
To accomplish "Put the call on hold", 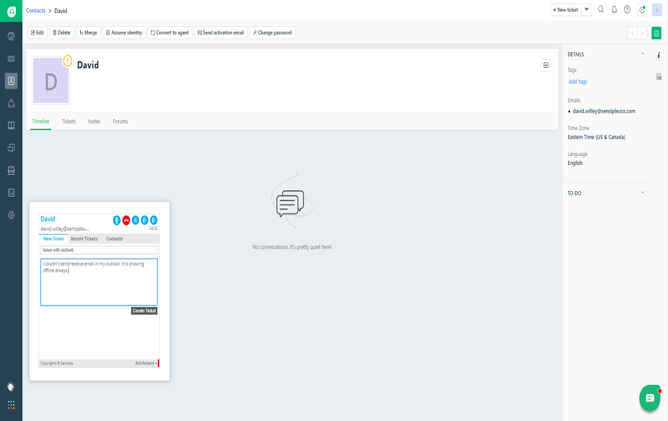I will pyautogui.click(x=135, y=220).
